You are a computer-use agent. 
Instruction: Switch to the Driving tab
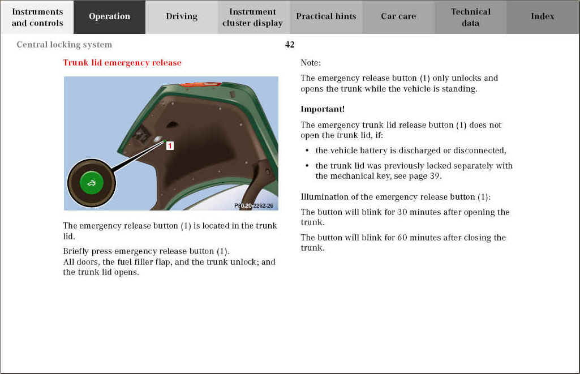pos(182,16)
